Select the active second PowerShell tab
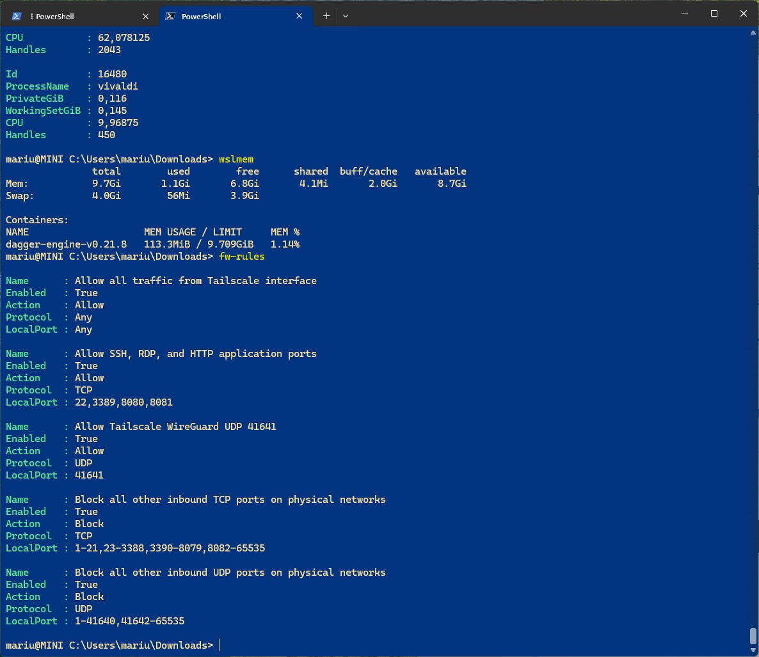The width and height of the screenshot is (759, 657). 236,16
